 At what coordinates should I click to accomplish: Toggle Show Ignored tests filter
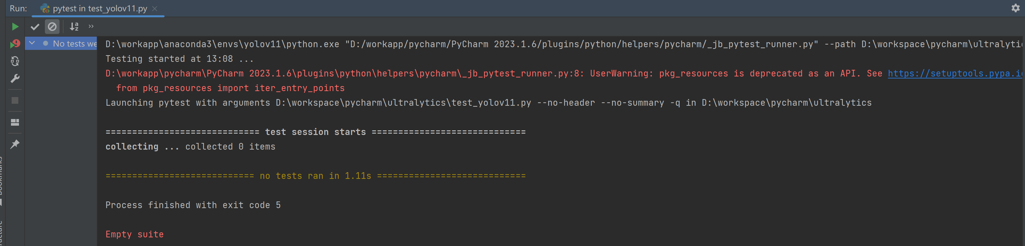[52, 27]
